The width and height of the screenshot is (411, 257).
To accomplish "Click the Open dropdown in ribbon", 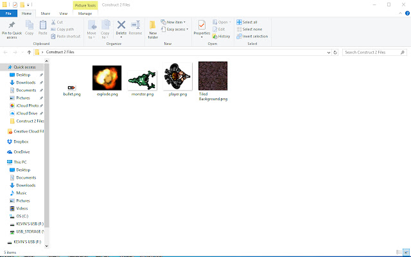I will 222,22.
